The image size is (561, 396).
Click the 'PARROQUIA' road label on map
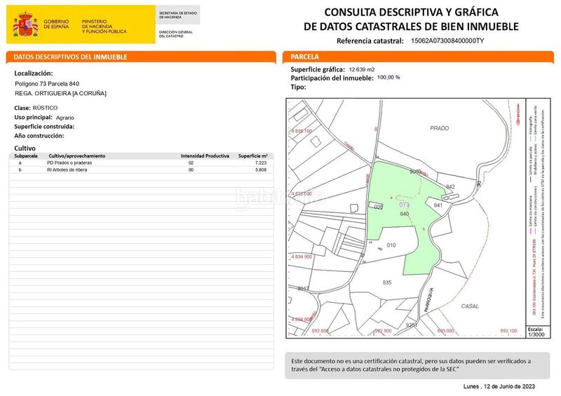tap(428, 301)
